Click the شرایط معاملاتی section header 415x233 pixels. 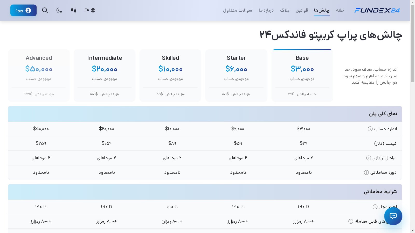[x=205, y=192]
